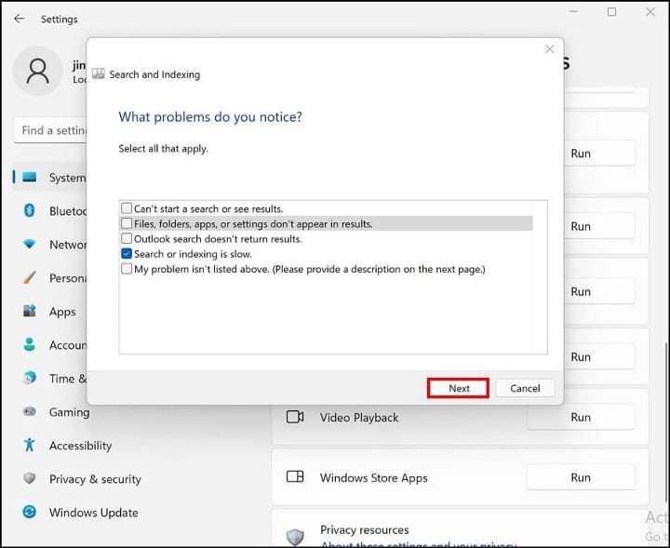Run the Windows Store Apps troubleshooter
670x548 pixels.
581,477
